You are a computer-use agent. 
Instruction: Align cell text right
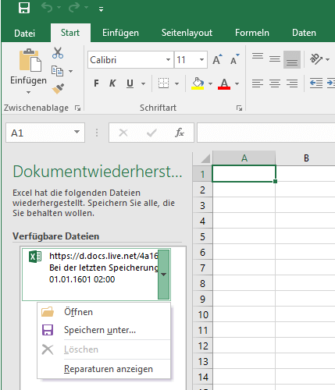tap(292, 83)
